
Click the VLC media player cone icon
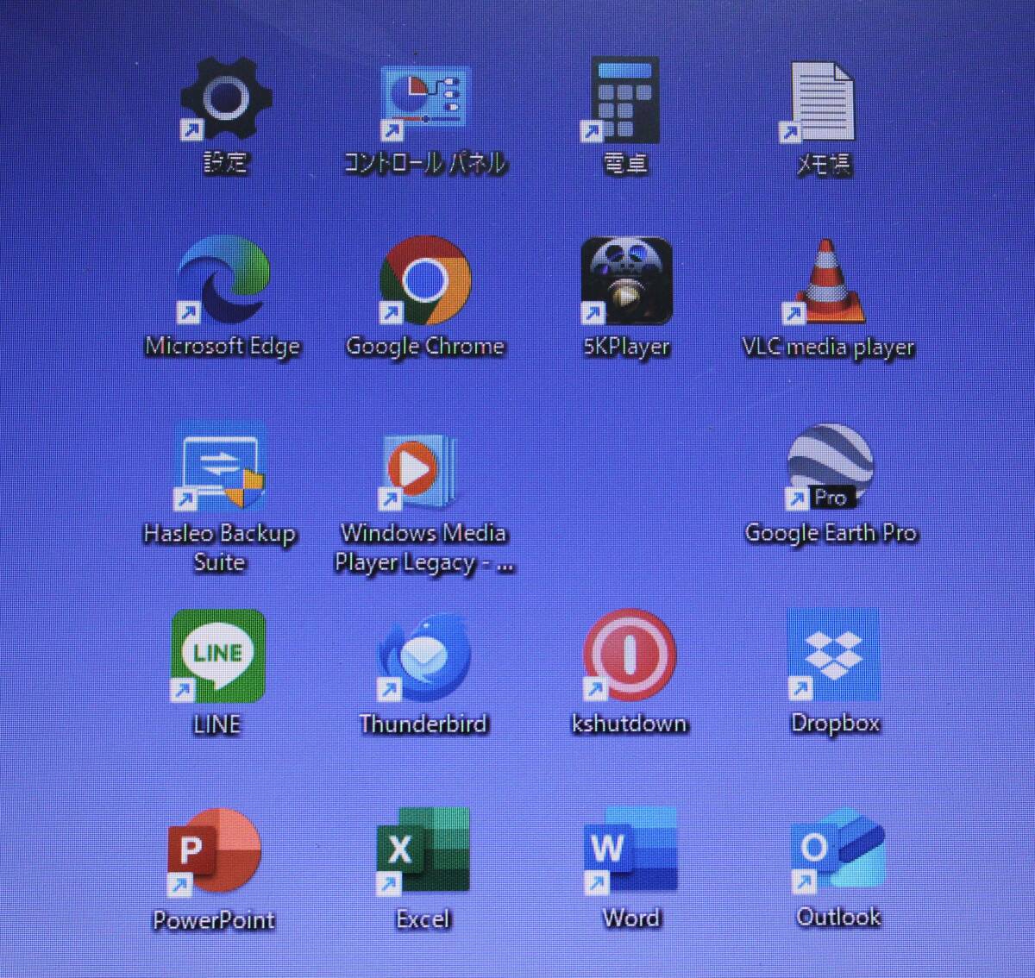(x=825, y=282)
